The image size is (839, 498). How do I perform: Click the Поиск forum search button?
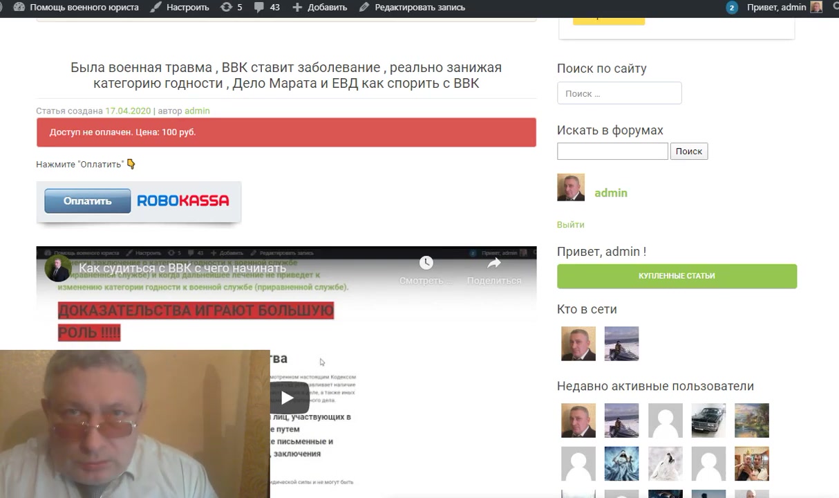(689, 151)
